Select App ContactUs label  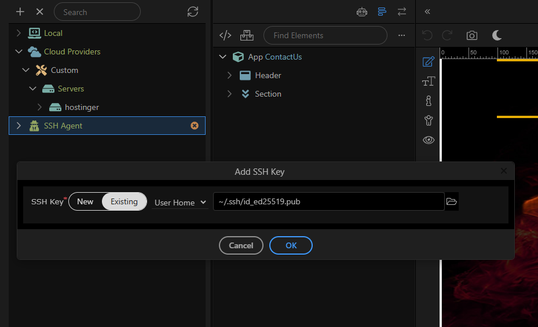coord(275,57)
